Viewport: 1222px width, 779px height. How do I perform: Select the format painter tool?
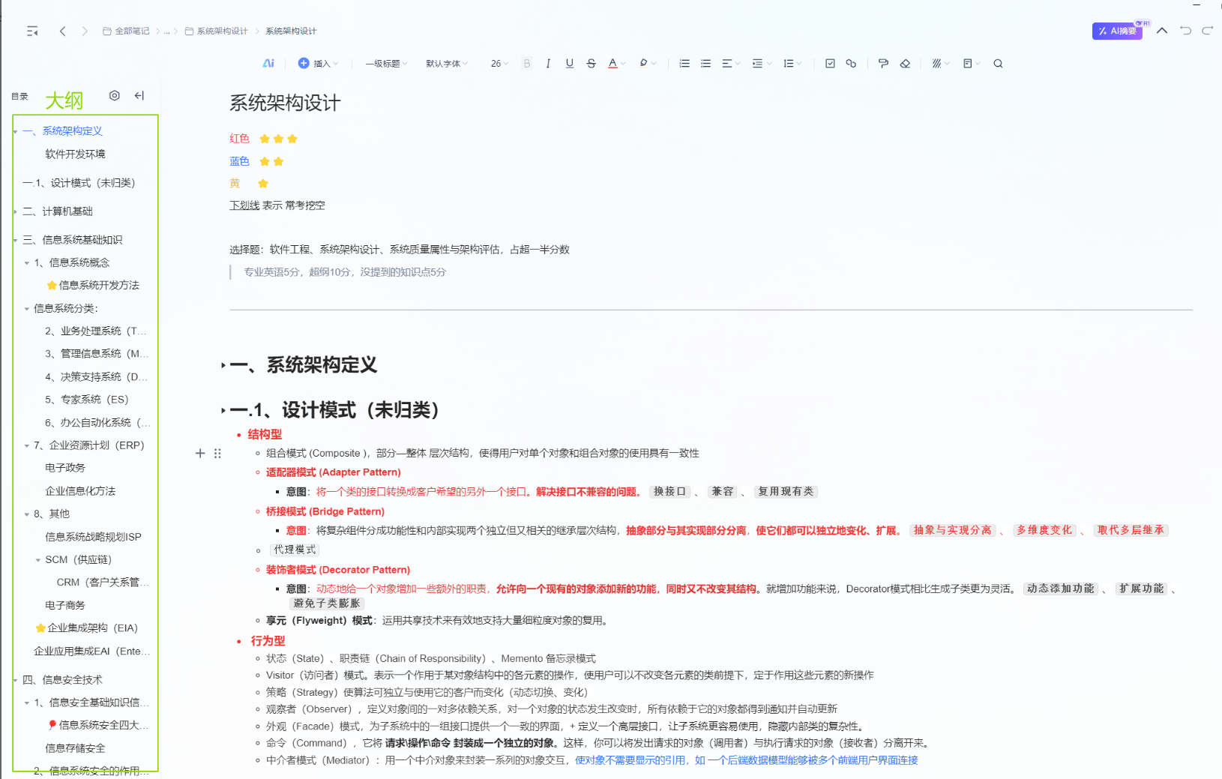[x=883, y=64]
